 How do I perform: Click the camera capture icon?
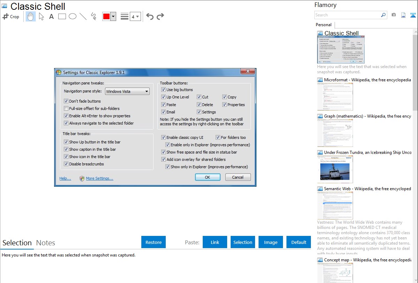(x=394, y=15)
